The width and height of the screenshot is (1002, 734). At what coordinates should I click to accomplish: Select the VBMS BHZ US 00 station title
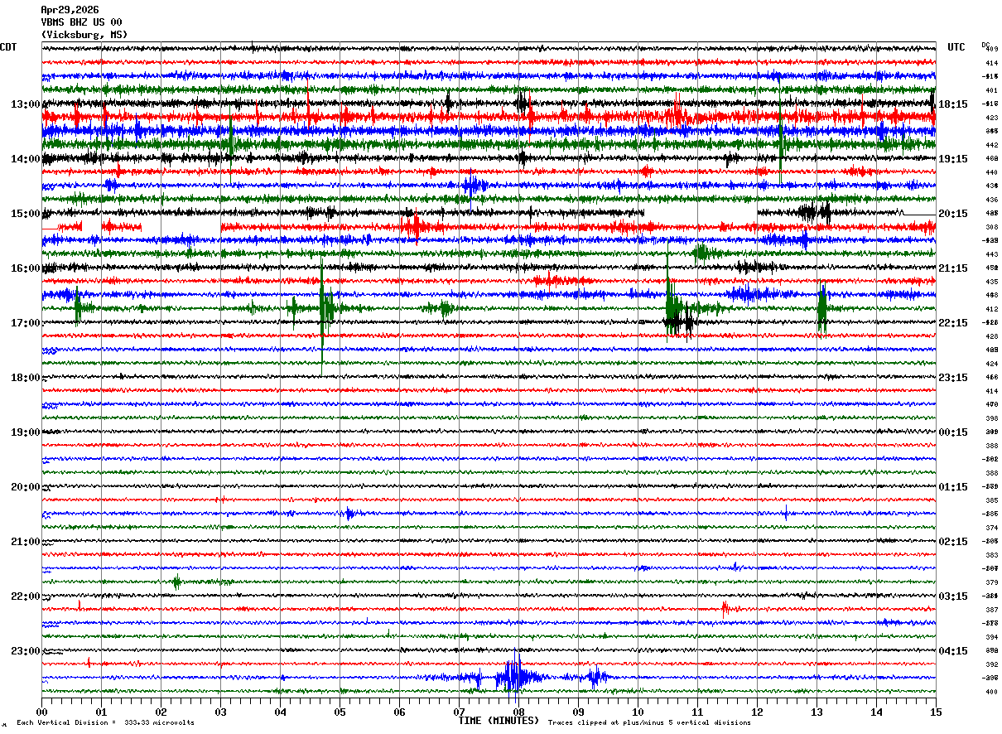(81, 22)
